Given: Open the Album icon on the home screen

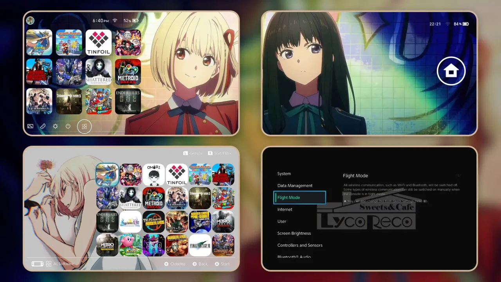Looking at the screenshot, I should pos(30,126).
